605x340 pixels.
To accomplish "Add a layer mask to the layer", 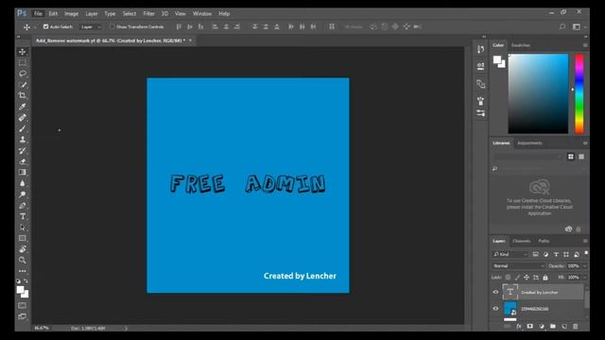I will [530, 326].
